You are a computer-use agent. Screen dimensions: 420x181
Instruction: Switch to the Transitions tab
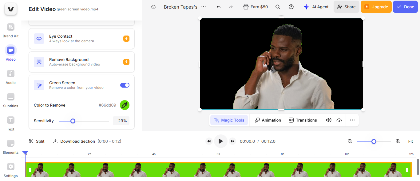coord(303,120)
